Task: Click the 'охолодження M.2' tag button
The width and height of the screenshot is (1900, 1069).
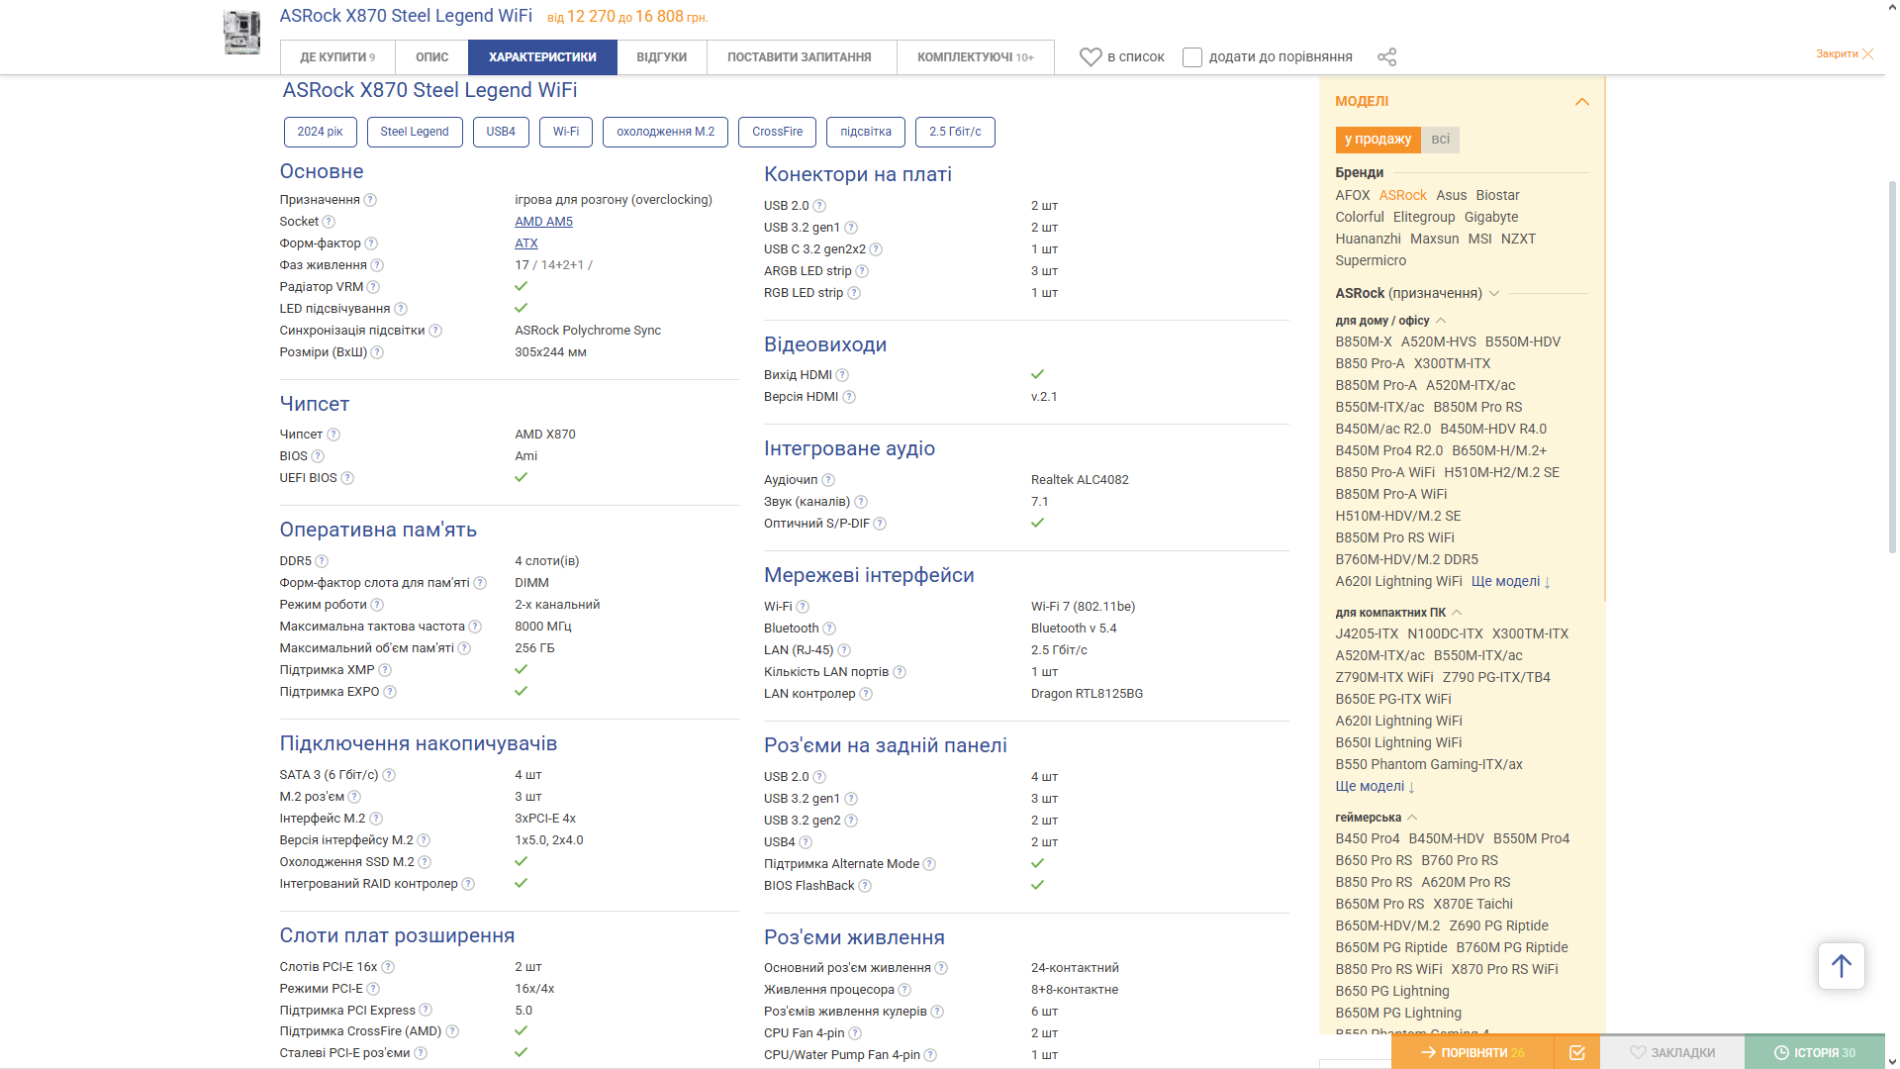Action: click(665, 132)
